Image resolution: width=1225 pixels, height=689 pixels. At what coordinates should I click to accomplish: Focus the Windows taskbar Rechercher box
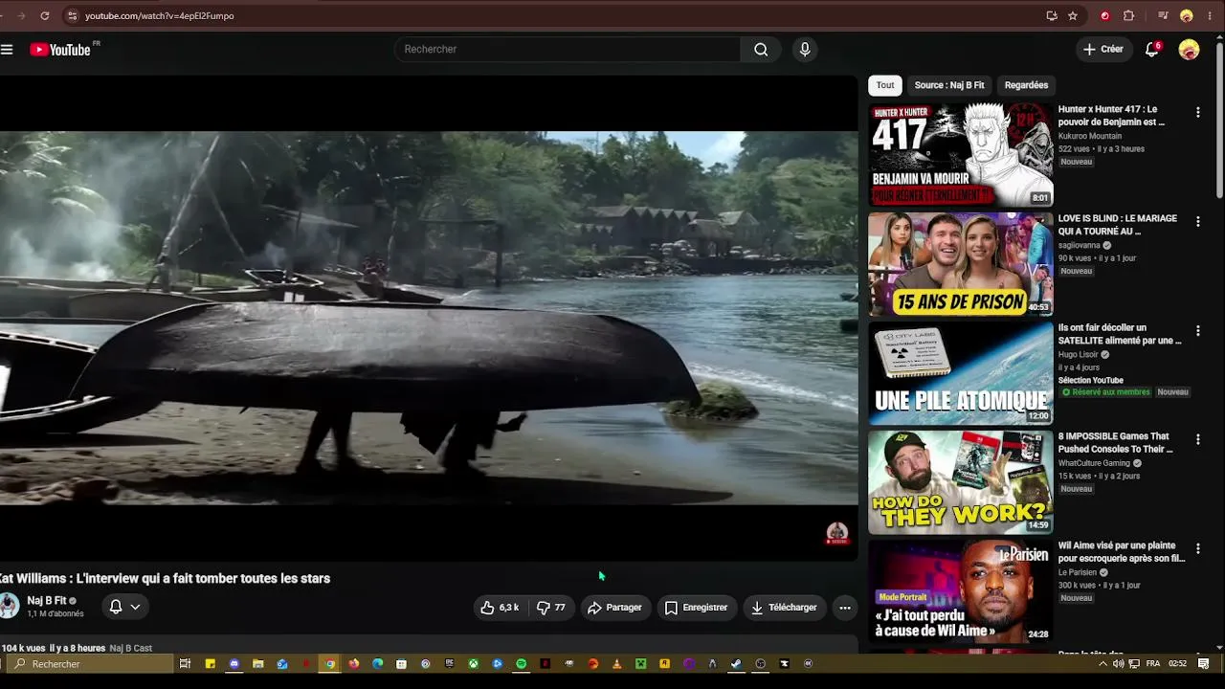click(x=89, y=663)
